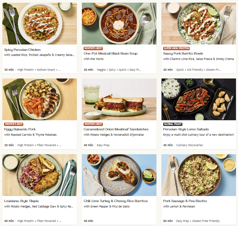Open Chili-Lime Turkey & Cheesy Rice Burritos title

pos(116,201)
